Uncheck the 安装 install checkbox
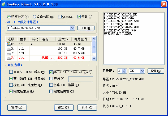168x116 pixels. click(x=79, y=17)
